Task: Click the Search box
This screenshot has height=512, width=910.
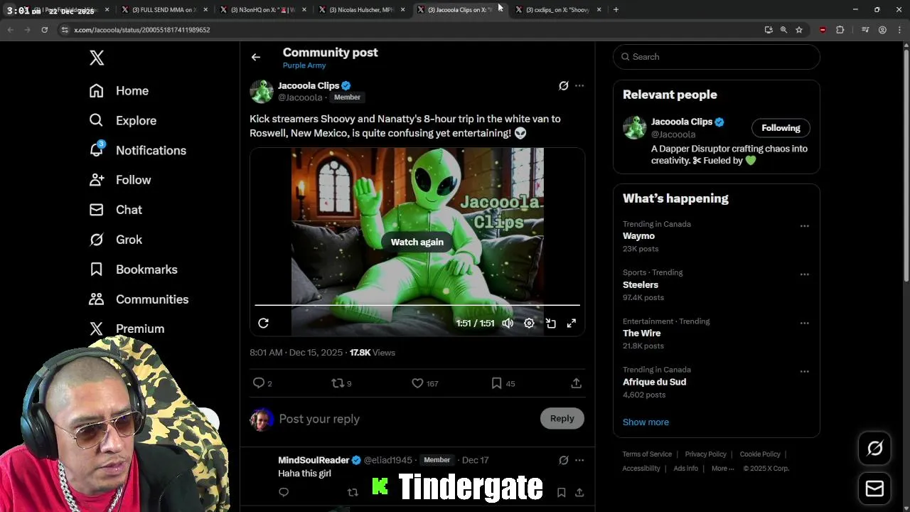Action: [716, 57]
